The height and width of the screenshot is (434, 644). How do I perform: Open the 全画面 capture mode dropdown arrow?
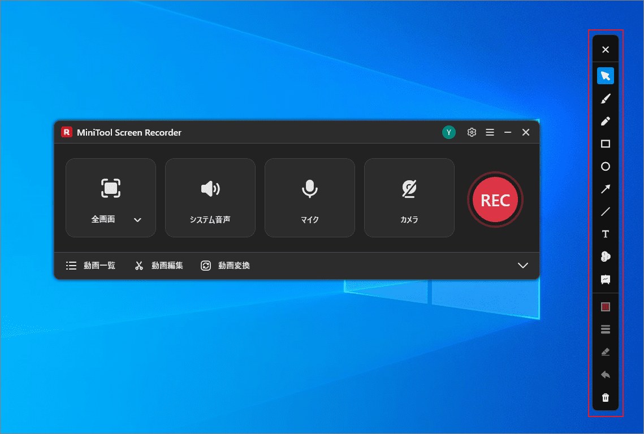(137, 220)
